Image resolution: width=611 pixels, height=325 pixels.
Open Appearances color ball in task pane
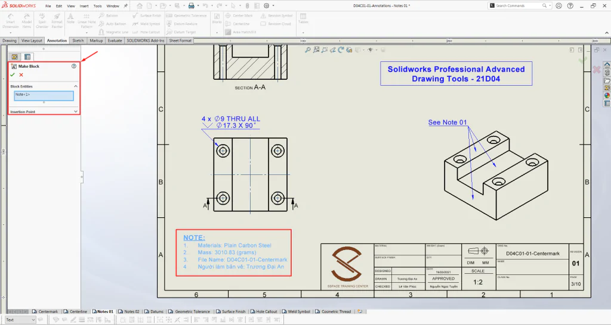tap(607, 96)
